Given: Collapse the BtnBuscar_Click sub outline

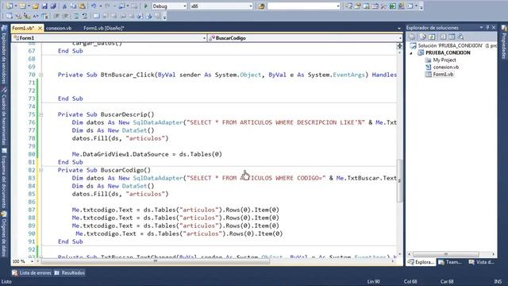Looking at the screenshot, I should [40, 75].
